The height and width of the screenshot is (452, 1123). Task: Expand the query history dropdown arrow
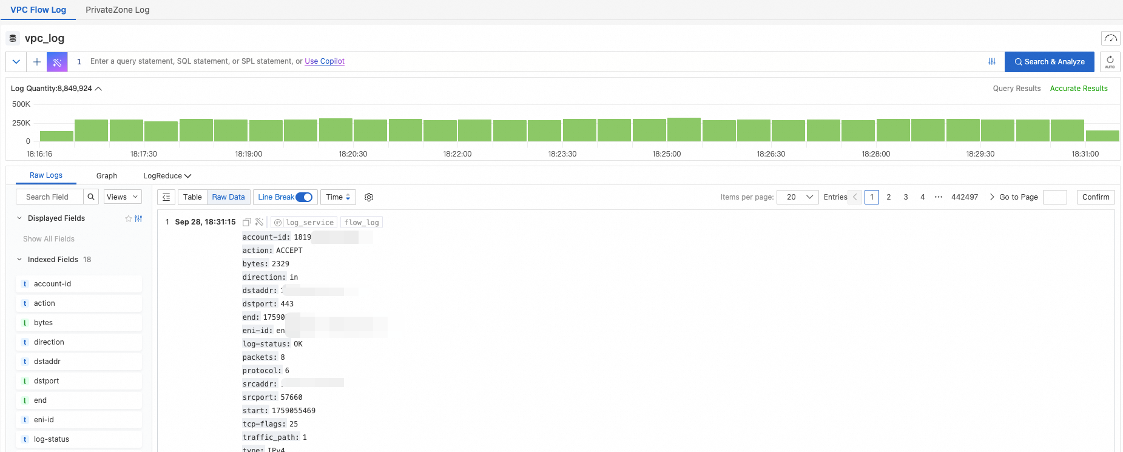(16, 62)
